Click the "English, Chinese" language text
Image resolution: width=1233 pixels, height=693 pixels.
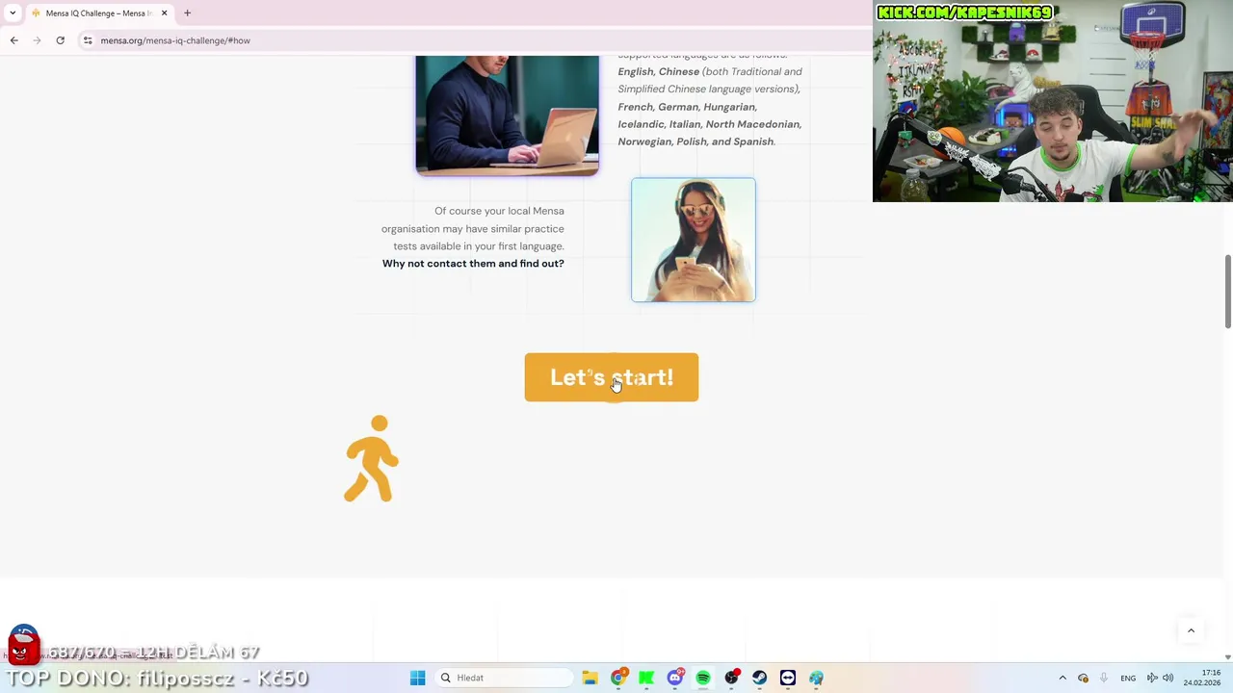(659, 72)
